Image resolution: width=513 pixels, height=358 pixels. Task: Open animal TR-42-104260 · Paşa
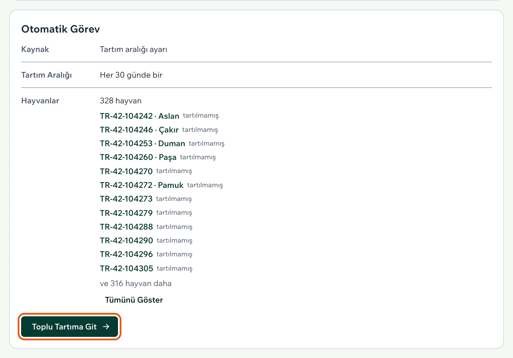click(x=138, y=157)
